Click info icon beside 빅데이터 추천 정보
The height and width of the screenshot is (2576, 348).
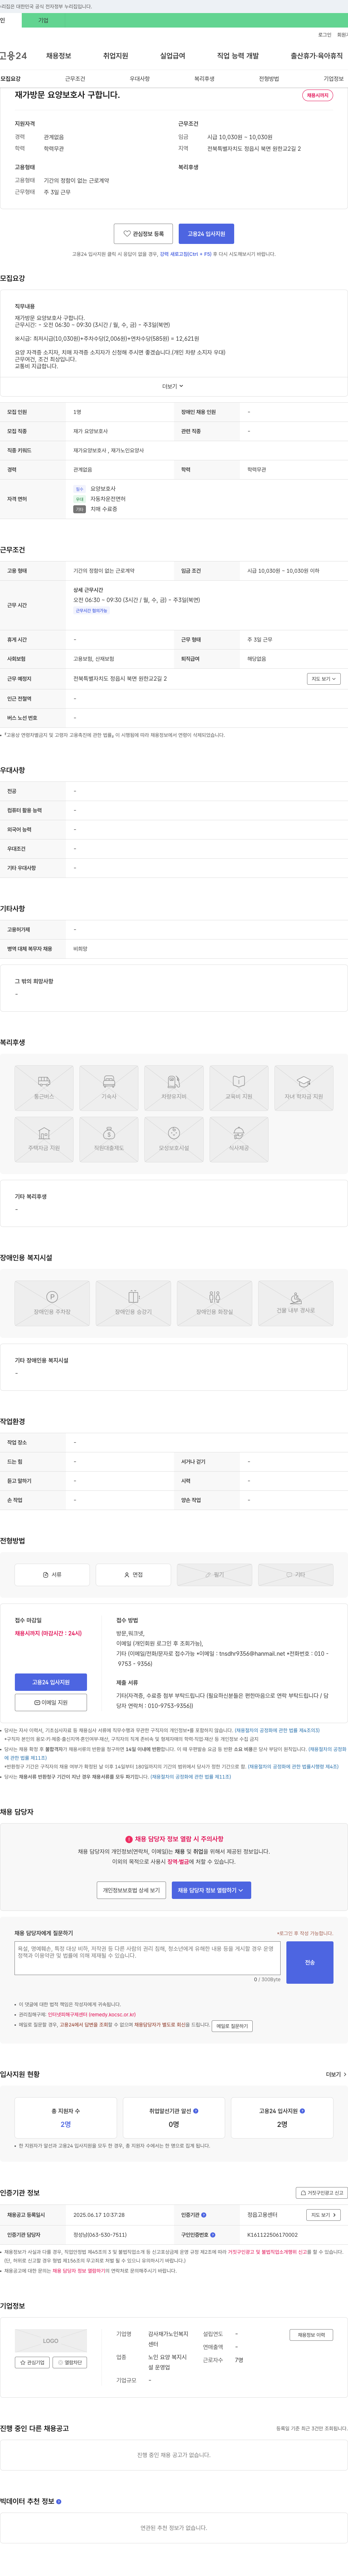(59, 2502)
